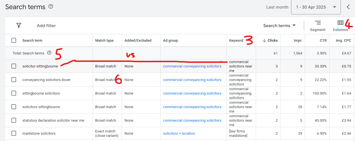
Task: Sort by the Impr. column header
Action: point(298,40)
